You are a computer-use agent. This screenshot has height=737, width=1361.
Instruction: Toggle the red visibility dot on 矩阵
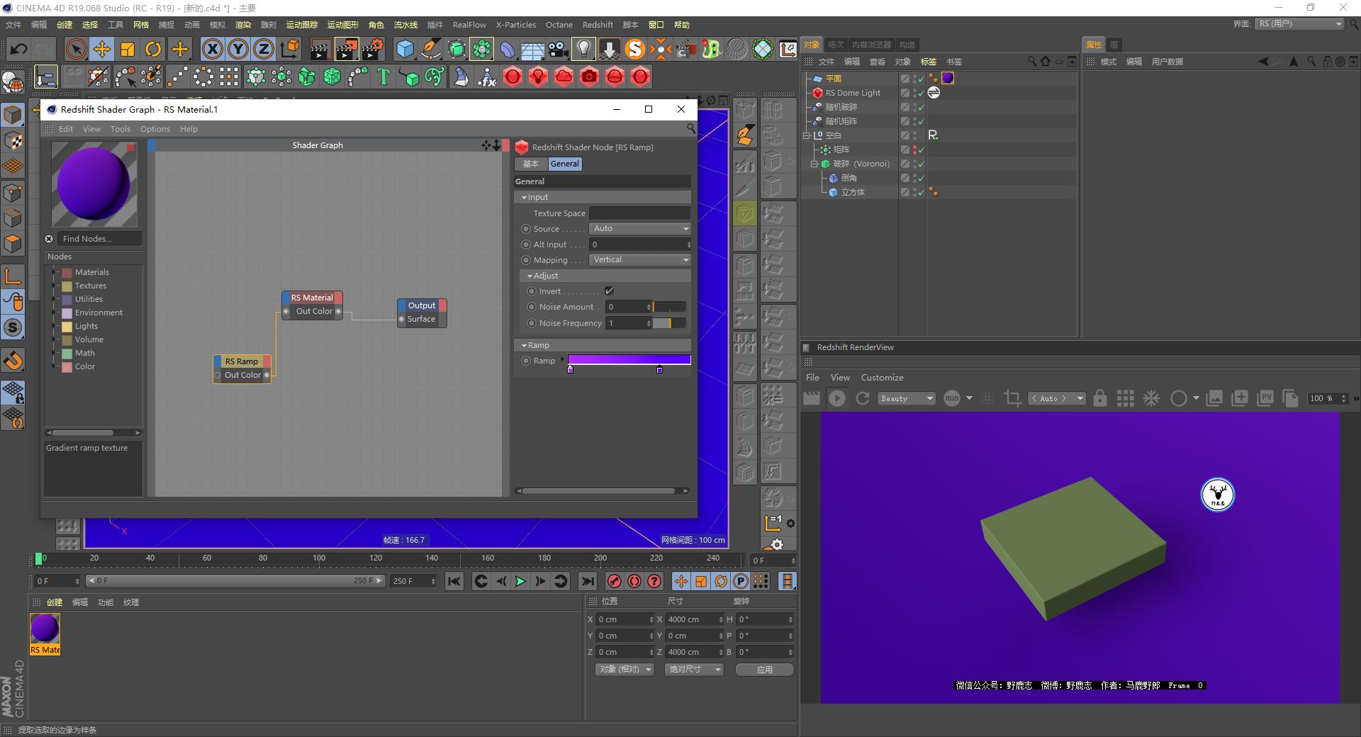pyautogui.click(x=914, y=147)
